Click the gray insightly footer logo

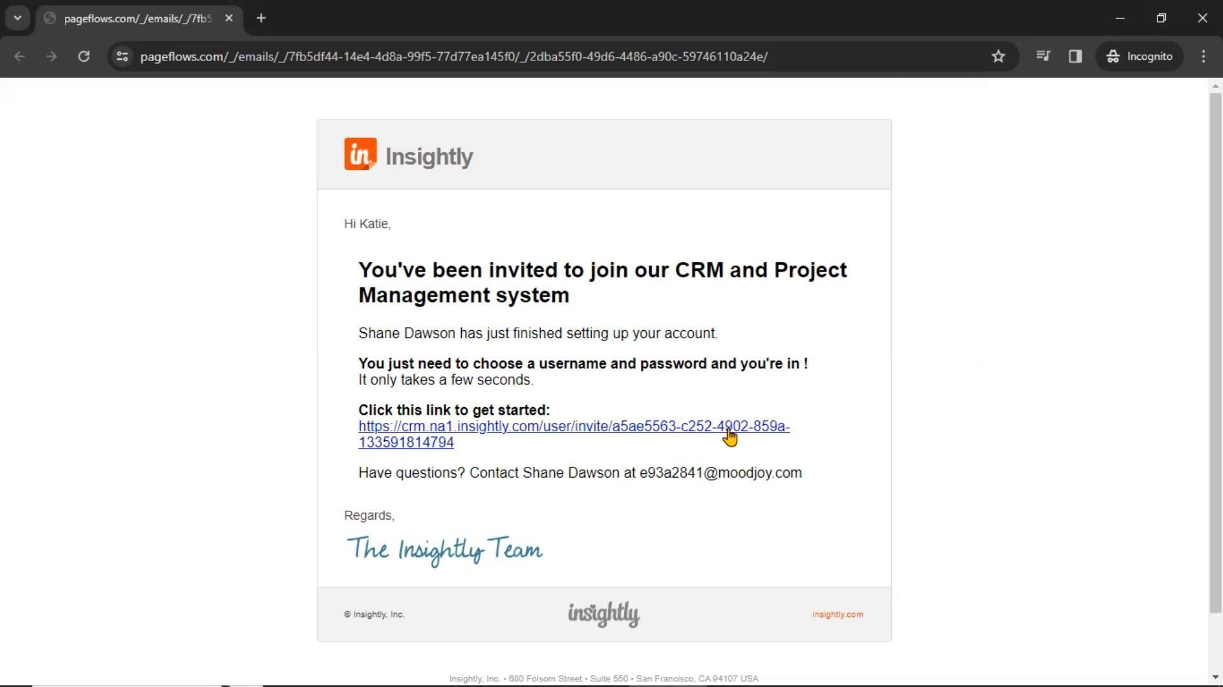pos(604,614)
